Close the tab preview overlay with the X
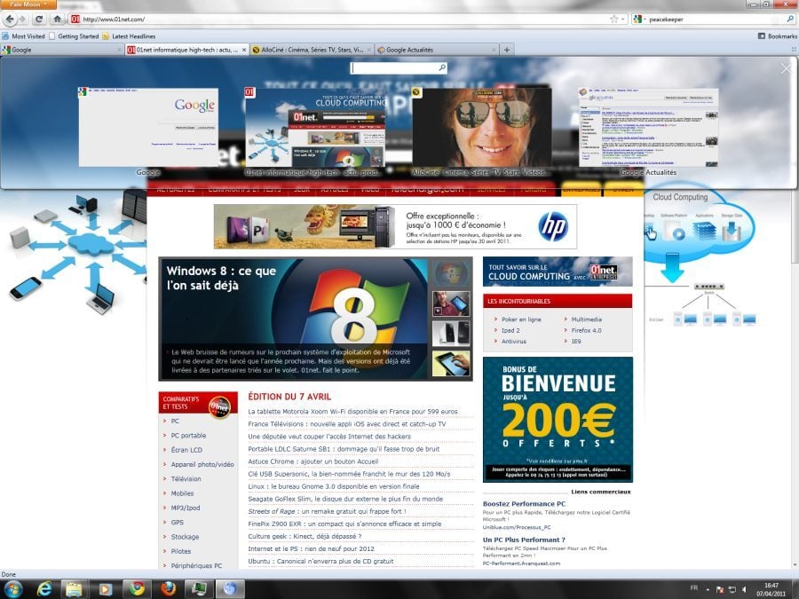Screen dimensions: 799x599 (x=785, y=68)
